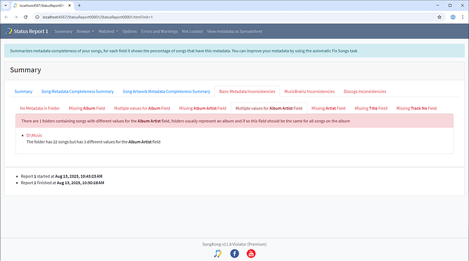Close the Status Report browser tab
The height and width of the screenshot is (261, 469).
click(x=69, y=5)
